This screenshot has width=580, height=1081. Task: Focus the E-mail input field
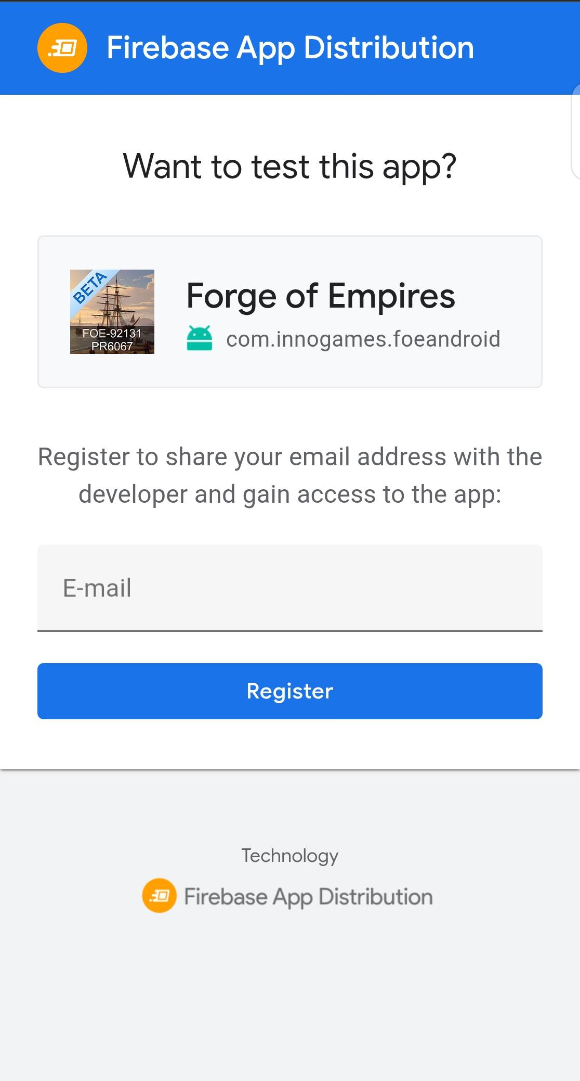289,588
